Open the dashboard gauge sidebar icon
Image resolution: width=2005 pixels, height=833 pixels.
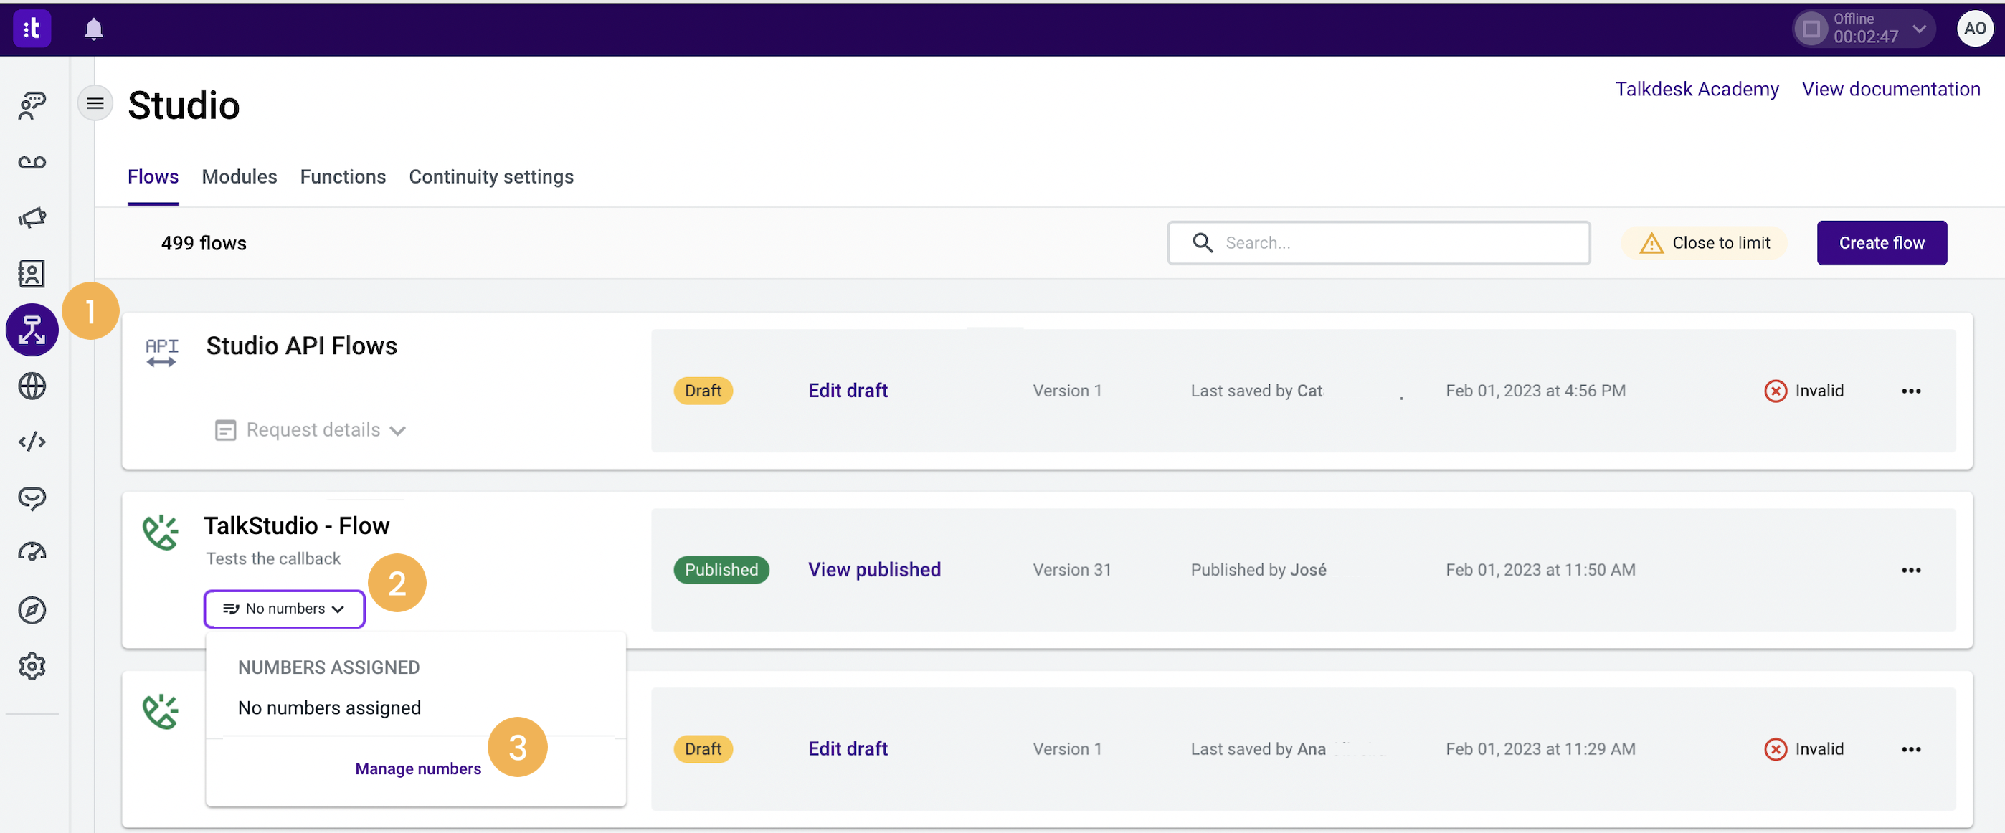[32, 553]
